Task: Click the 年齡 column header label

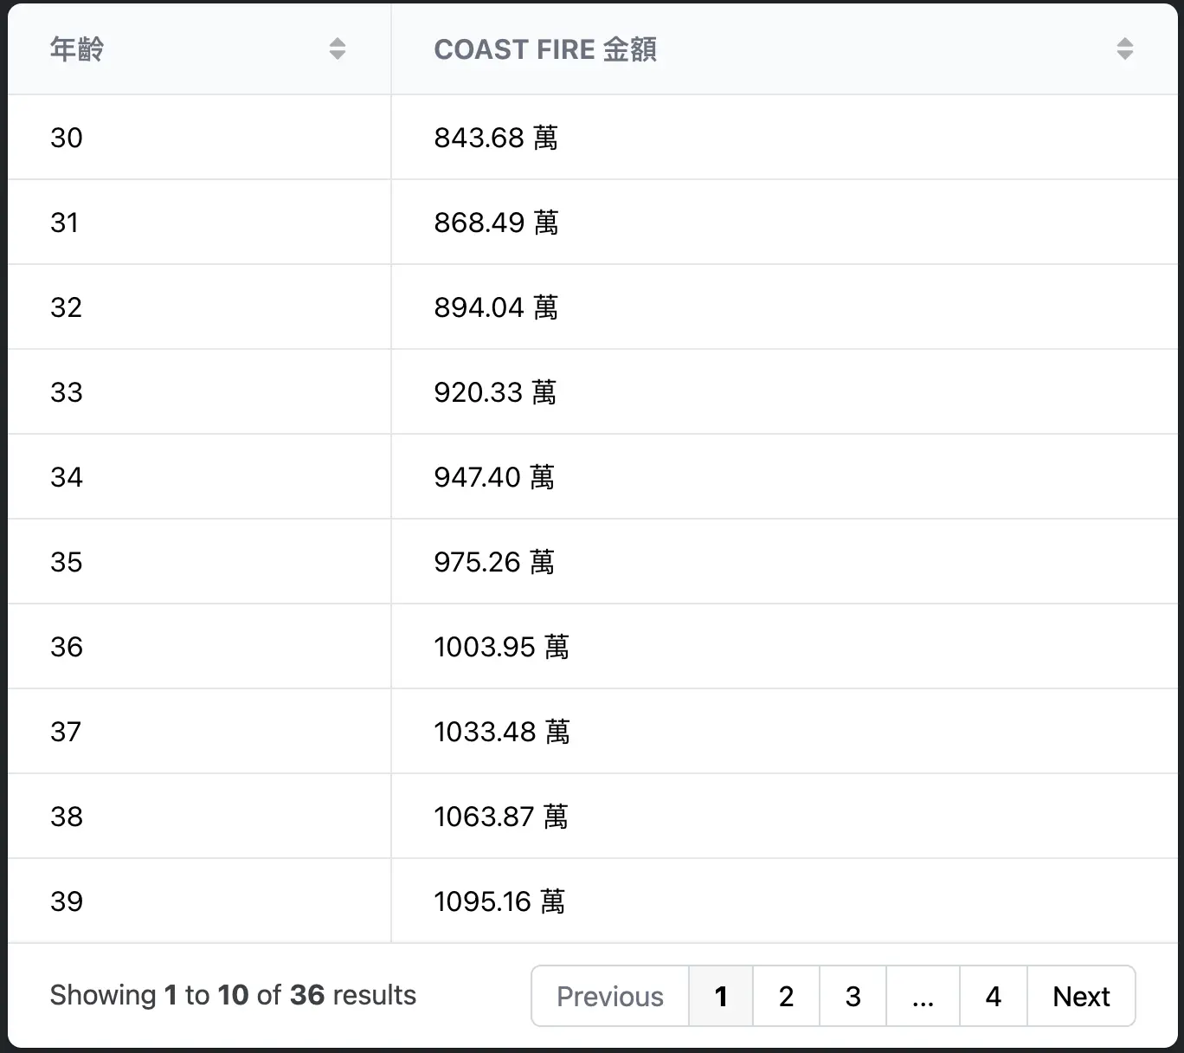Action: point(77,49)
